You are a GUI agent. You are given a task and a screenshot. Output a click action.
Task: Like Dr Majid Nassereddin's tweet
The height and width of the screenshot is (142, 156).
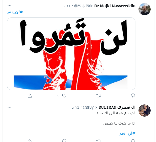coord(64,96)
